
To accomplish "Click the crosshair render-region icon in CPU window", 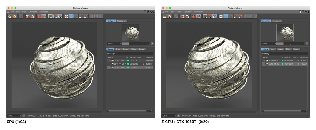I will [x=28, y=16].
